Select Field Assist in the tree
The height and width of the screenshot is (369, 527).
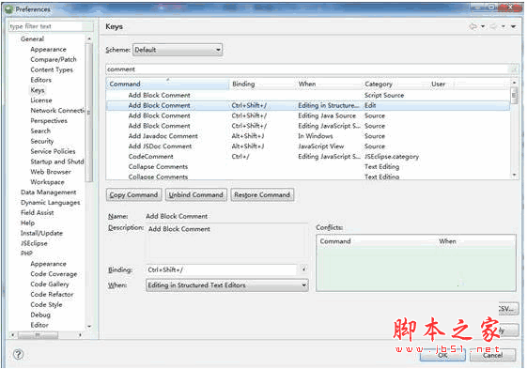point(37,213)
